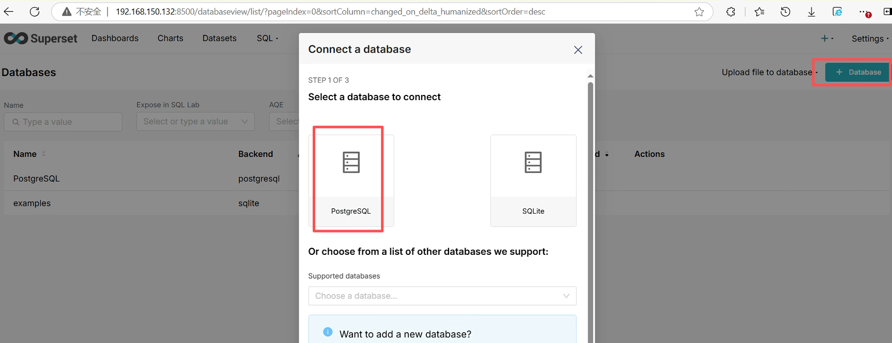Open the Settings dropdown menu
Viewport: 892px width, 343px height.
(870, 38)
